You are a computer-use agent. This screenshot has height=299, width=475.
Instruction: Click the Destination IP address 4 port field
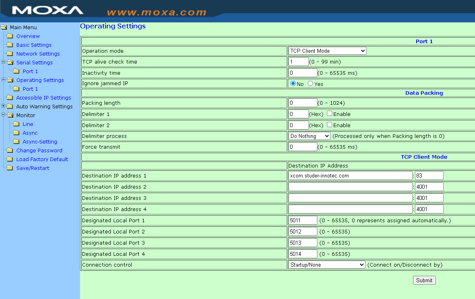[x=429, y=209]
